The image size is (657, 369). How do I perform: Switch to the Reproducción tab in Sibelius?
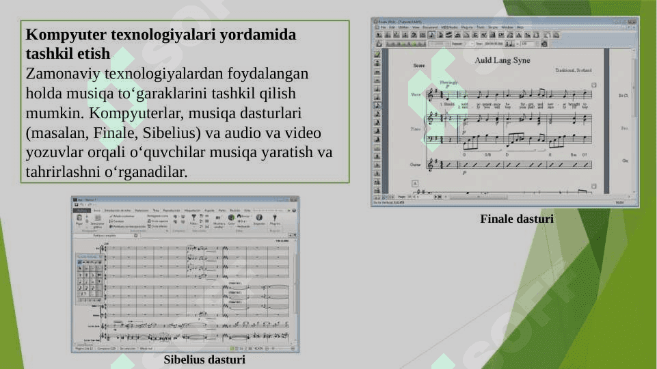tap(172, 210)
